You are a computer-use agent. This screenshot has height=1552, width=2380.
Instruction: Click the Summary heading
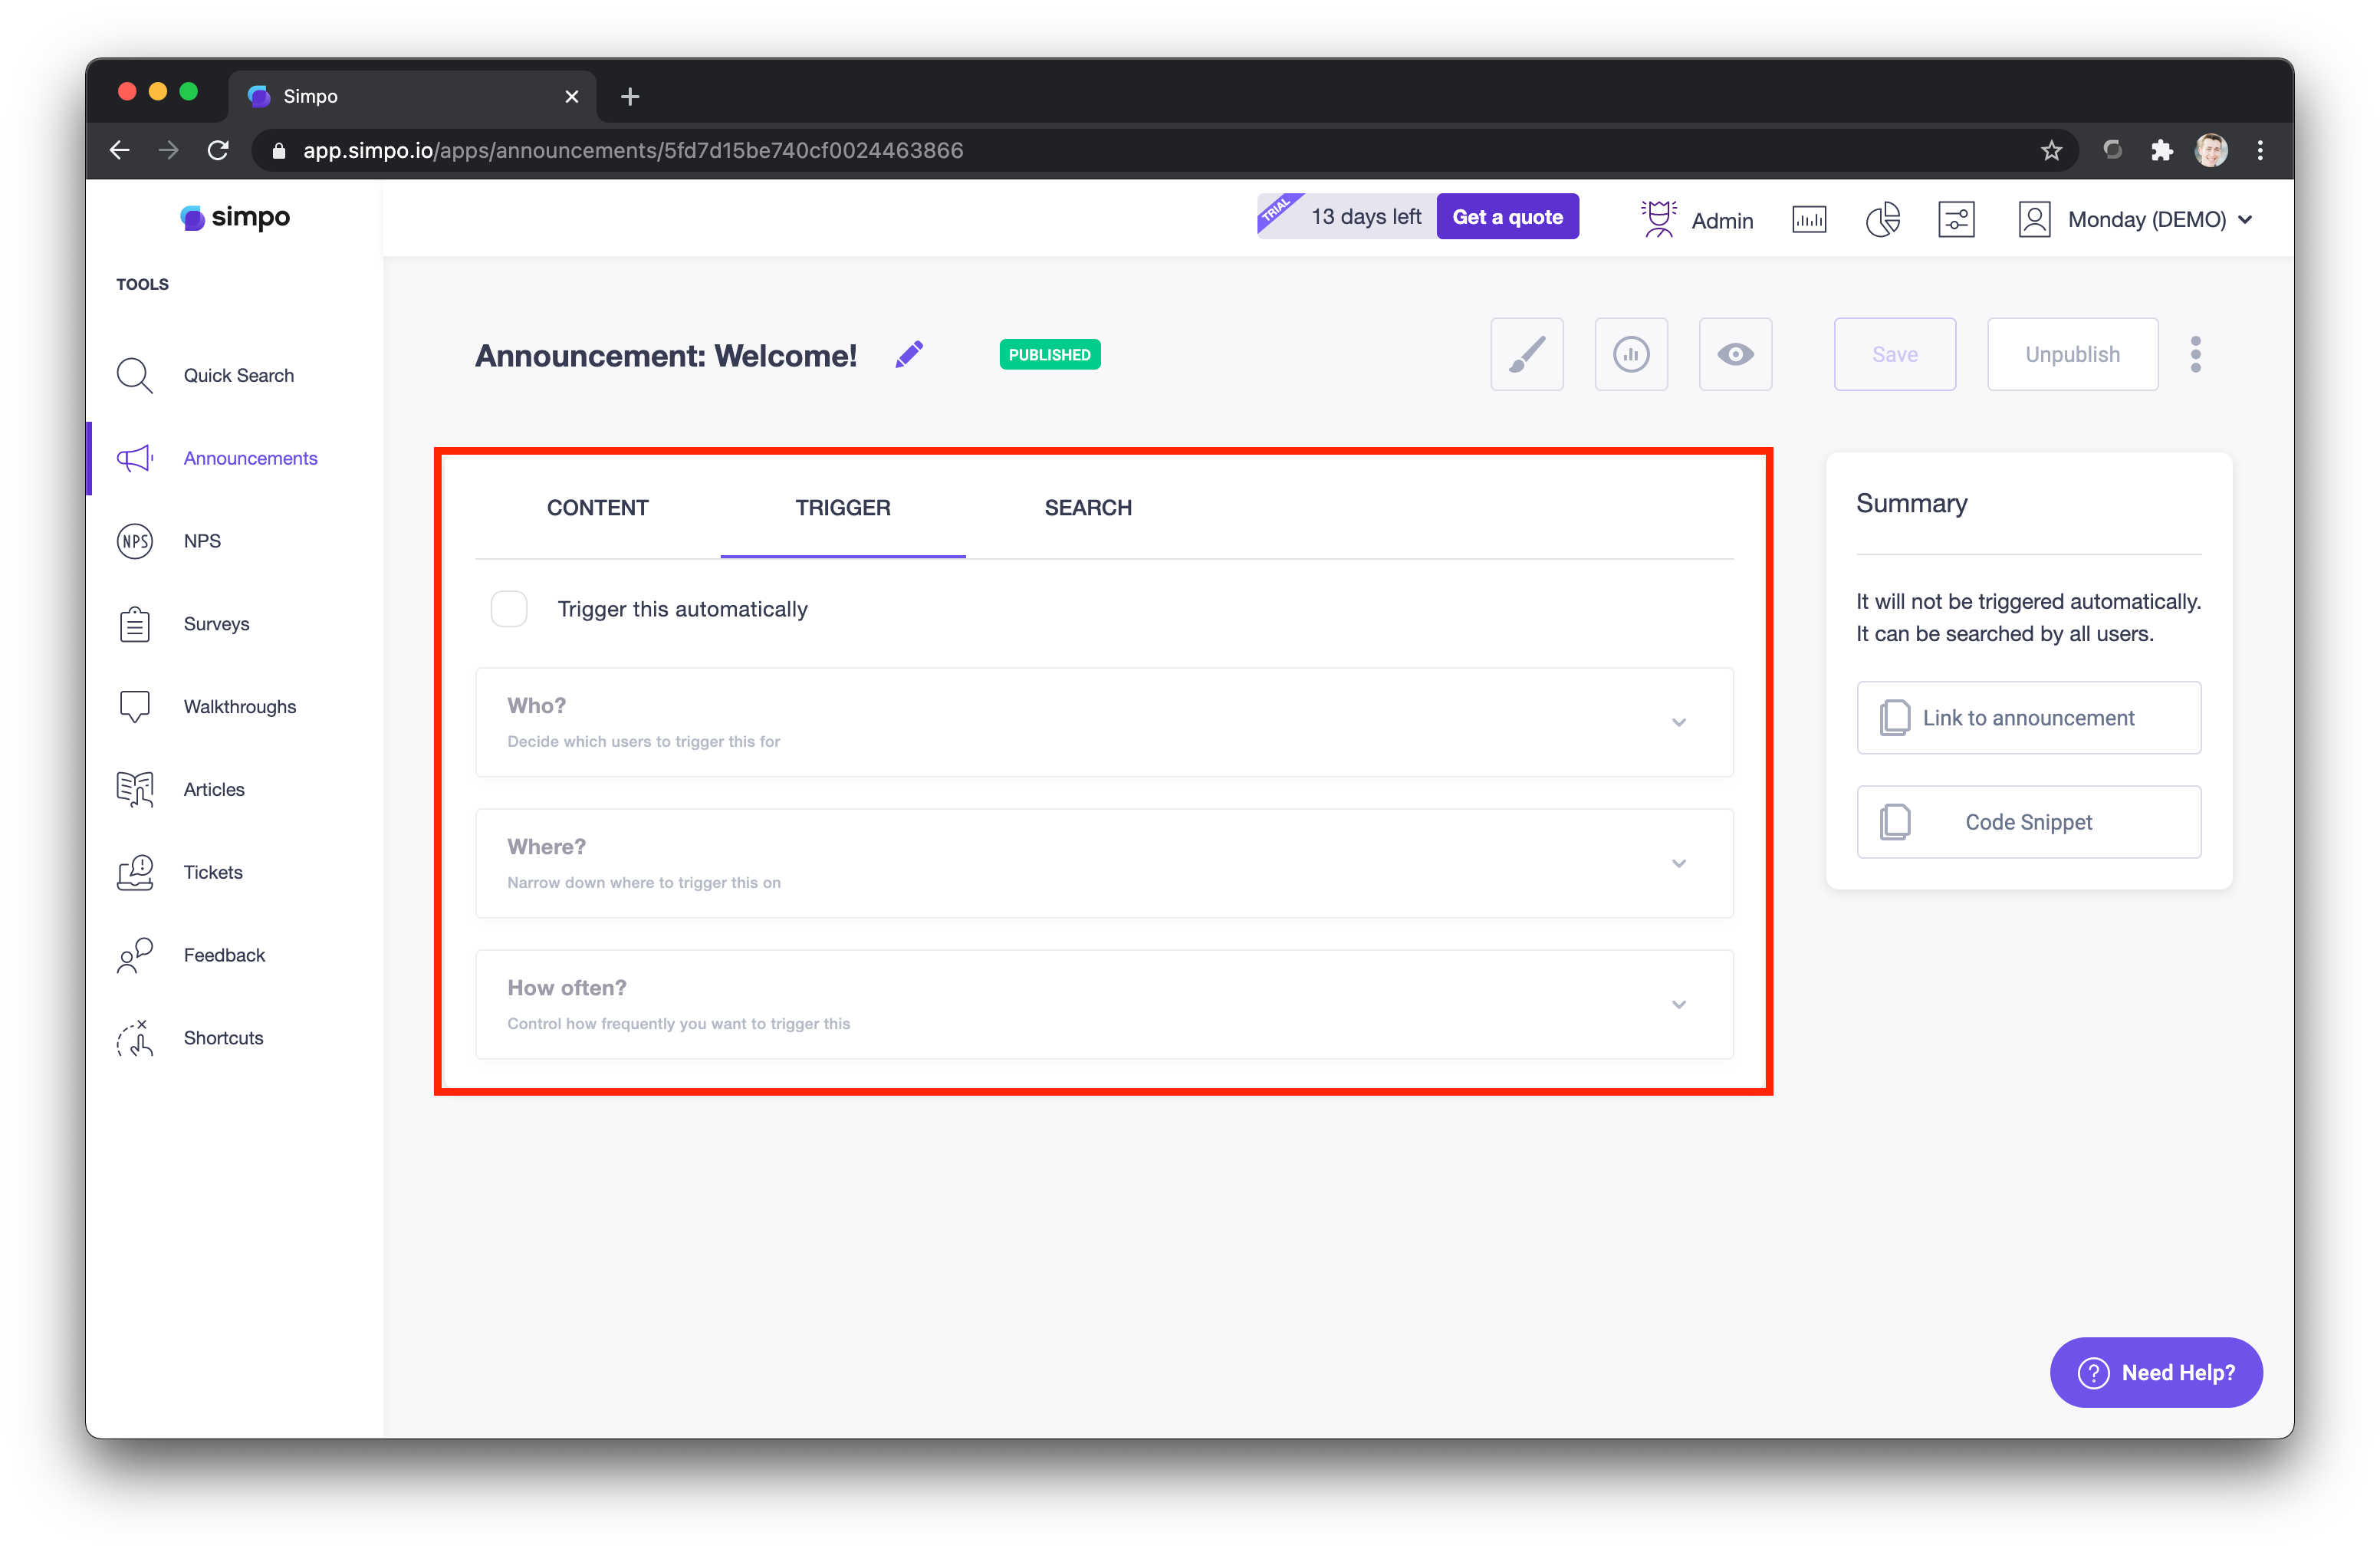1911,503
